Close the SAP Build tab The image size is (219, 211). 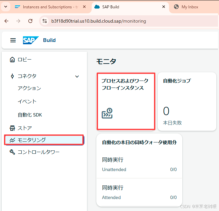click(164, 7)
